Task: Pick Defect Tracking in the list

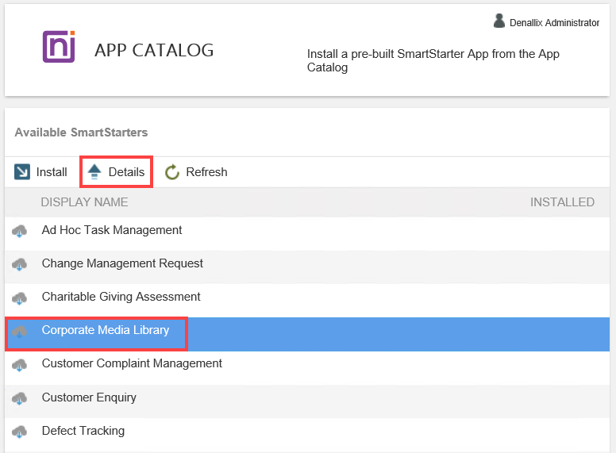Action: [83, 431]
